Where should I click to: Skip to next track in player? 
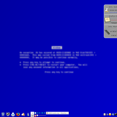[x=44, y=113]
